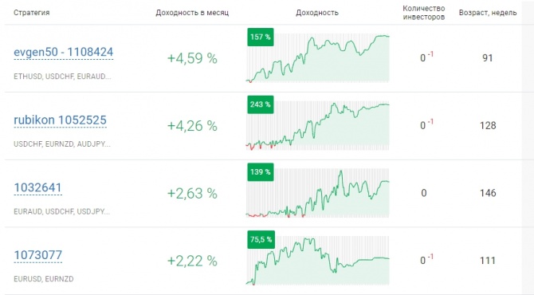The image size is (534, 295).
Task: Open the 1032641 yield chart
Action: [317, 193]
